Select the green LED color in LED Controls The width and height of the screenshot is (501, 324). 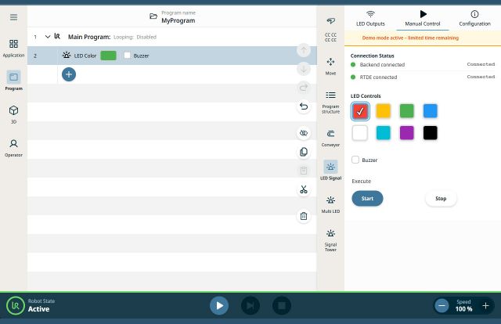(407, 111)
